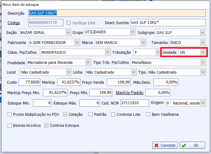Open the Origem dropdown list
The image size is (211, 154).
point(203,103)
